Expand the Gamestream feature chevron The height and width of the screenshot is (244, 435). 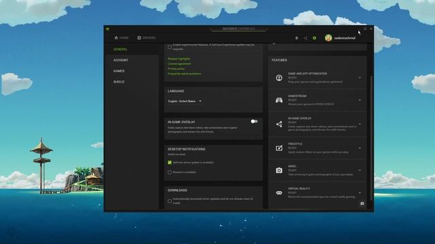(360, 100)
